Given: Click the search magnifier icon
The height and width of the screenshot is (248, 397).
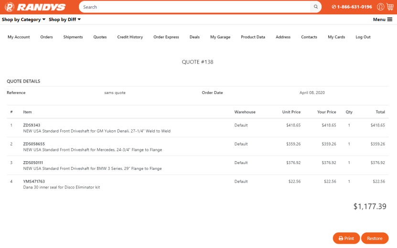Looking at the screenshot, I should [x=316, y=7].
